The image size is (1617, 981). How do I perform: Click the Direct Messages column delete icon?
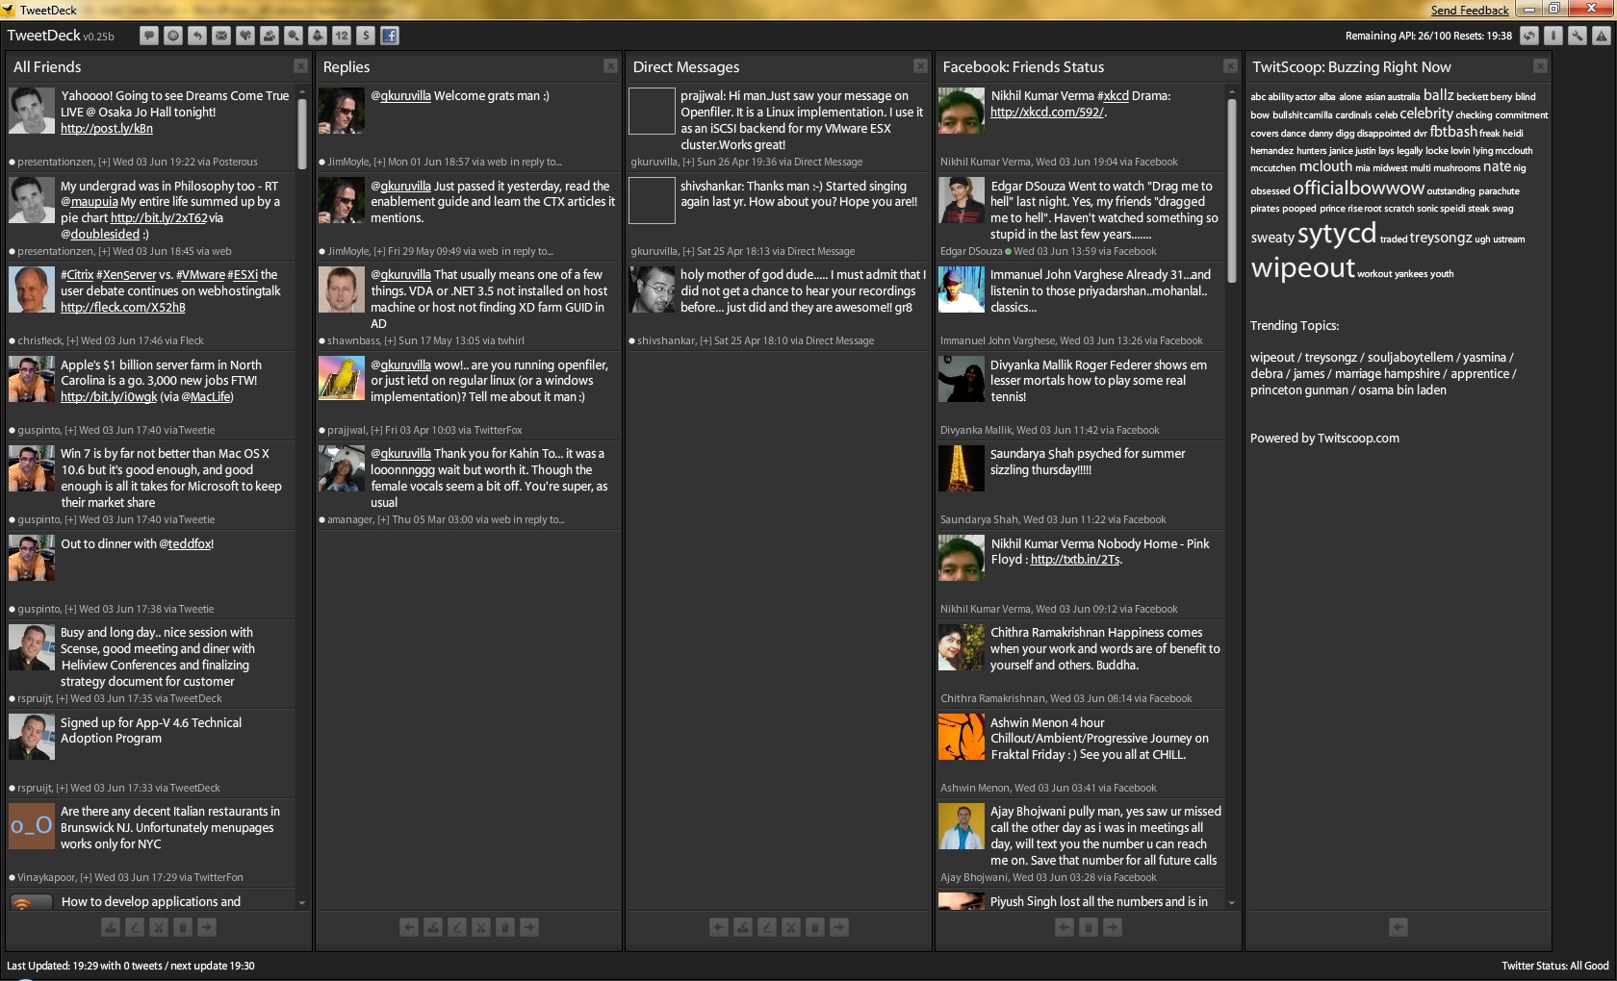click(814, 927)
